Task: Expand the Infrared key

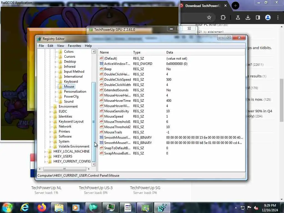Action: 55,67
